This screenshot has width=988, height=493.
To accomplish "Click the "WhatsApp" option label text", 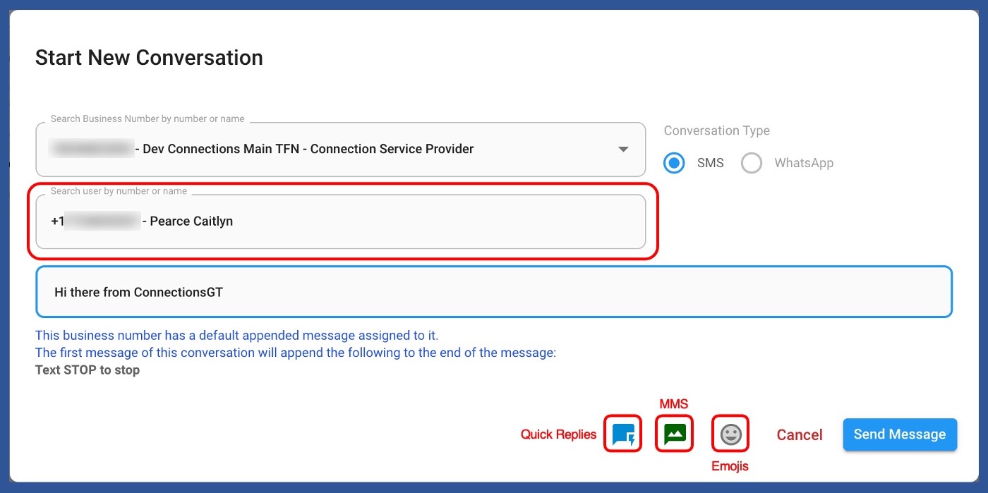I will point(803,163).
